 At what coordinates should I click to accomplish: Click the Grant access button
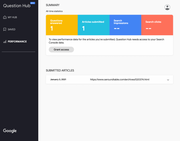click(61, 49)
